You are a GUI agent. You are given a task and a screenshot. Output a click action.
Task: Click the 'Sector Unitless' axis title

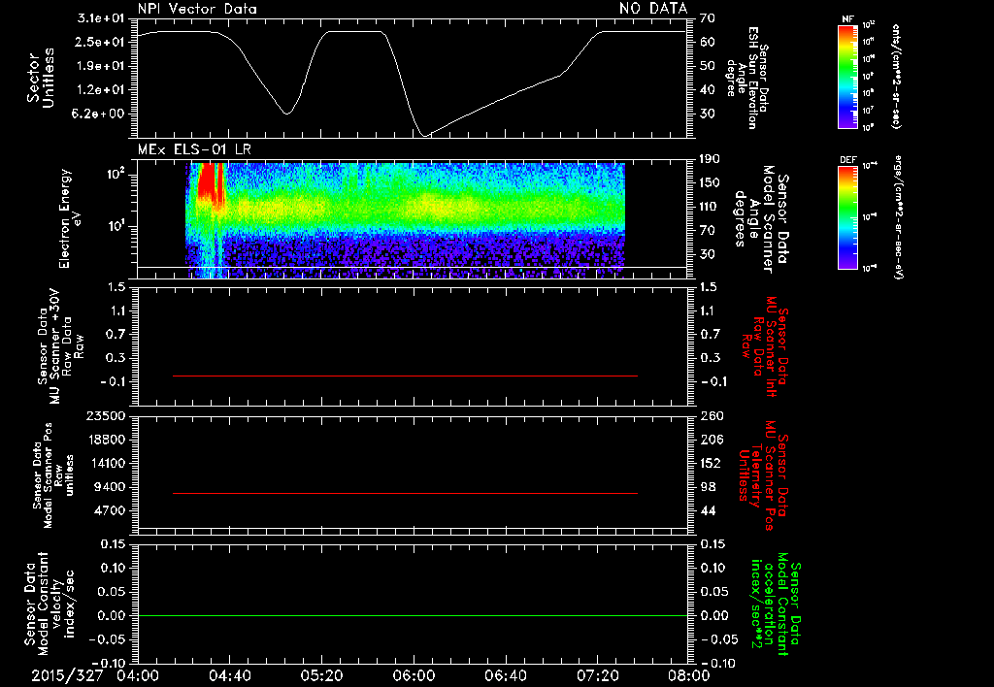coord(41,78)
